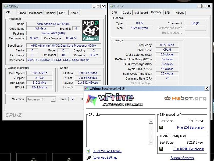Switch to Mainboard tab in left CPU-Z
The width and height of the screenshot is (214, 161).
tap(35, 13)
